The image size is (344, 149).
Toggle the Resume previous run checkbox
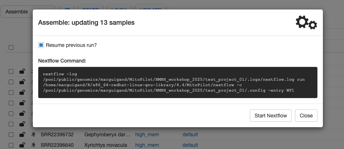pos(41,45)
